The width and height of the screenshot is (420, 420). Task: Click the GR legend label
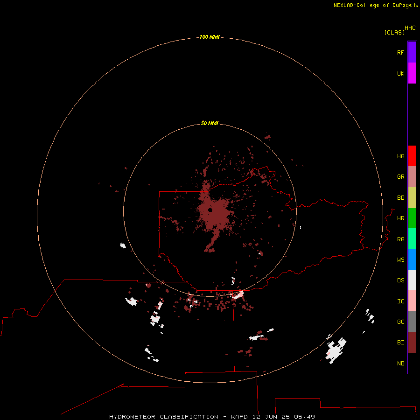(x=400, y=177)
